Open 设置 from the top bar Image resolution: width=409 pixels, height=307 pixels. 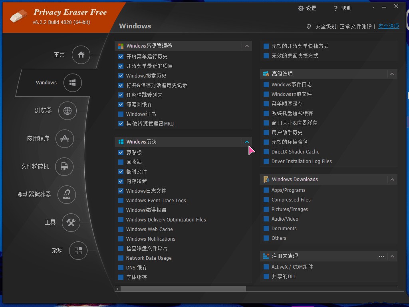[311, 8]
